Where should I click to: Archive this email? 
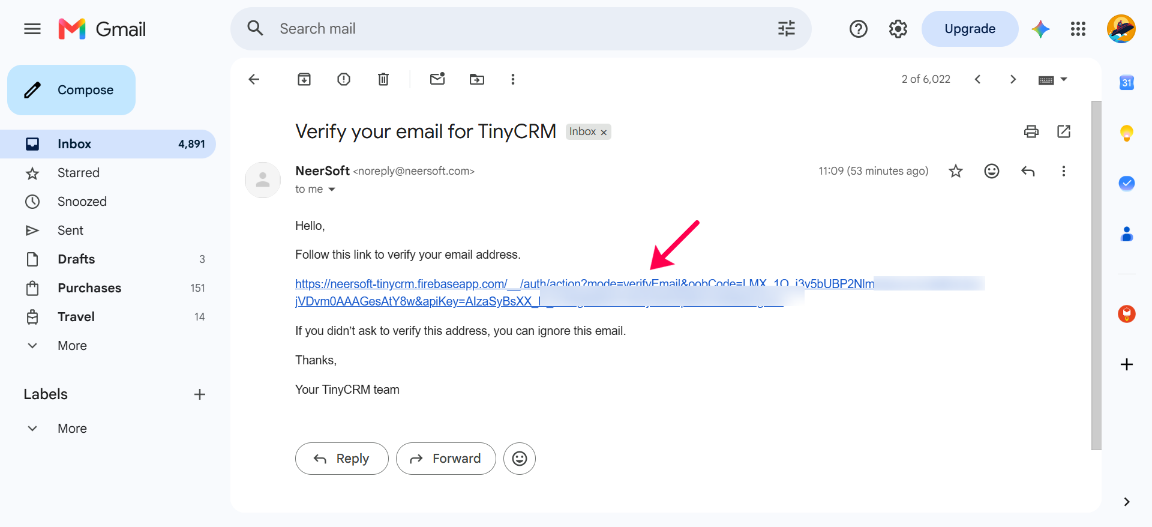[304, 79]
